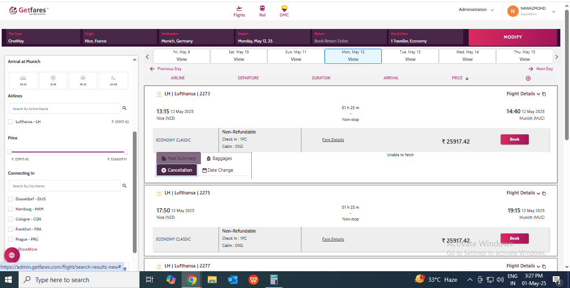Viewport: 570px width, 288px height.
Task: Copy details of flight LH 2273
Action: pyautogui.click(x=544, y=94)
